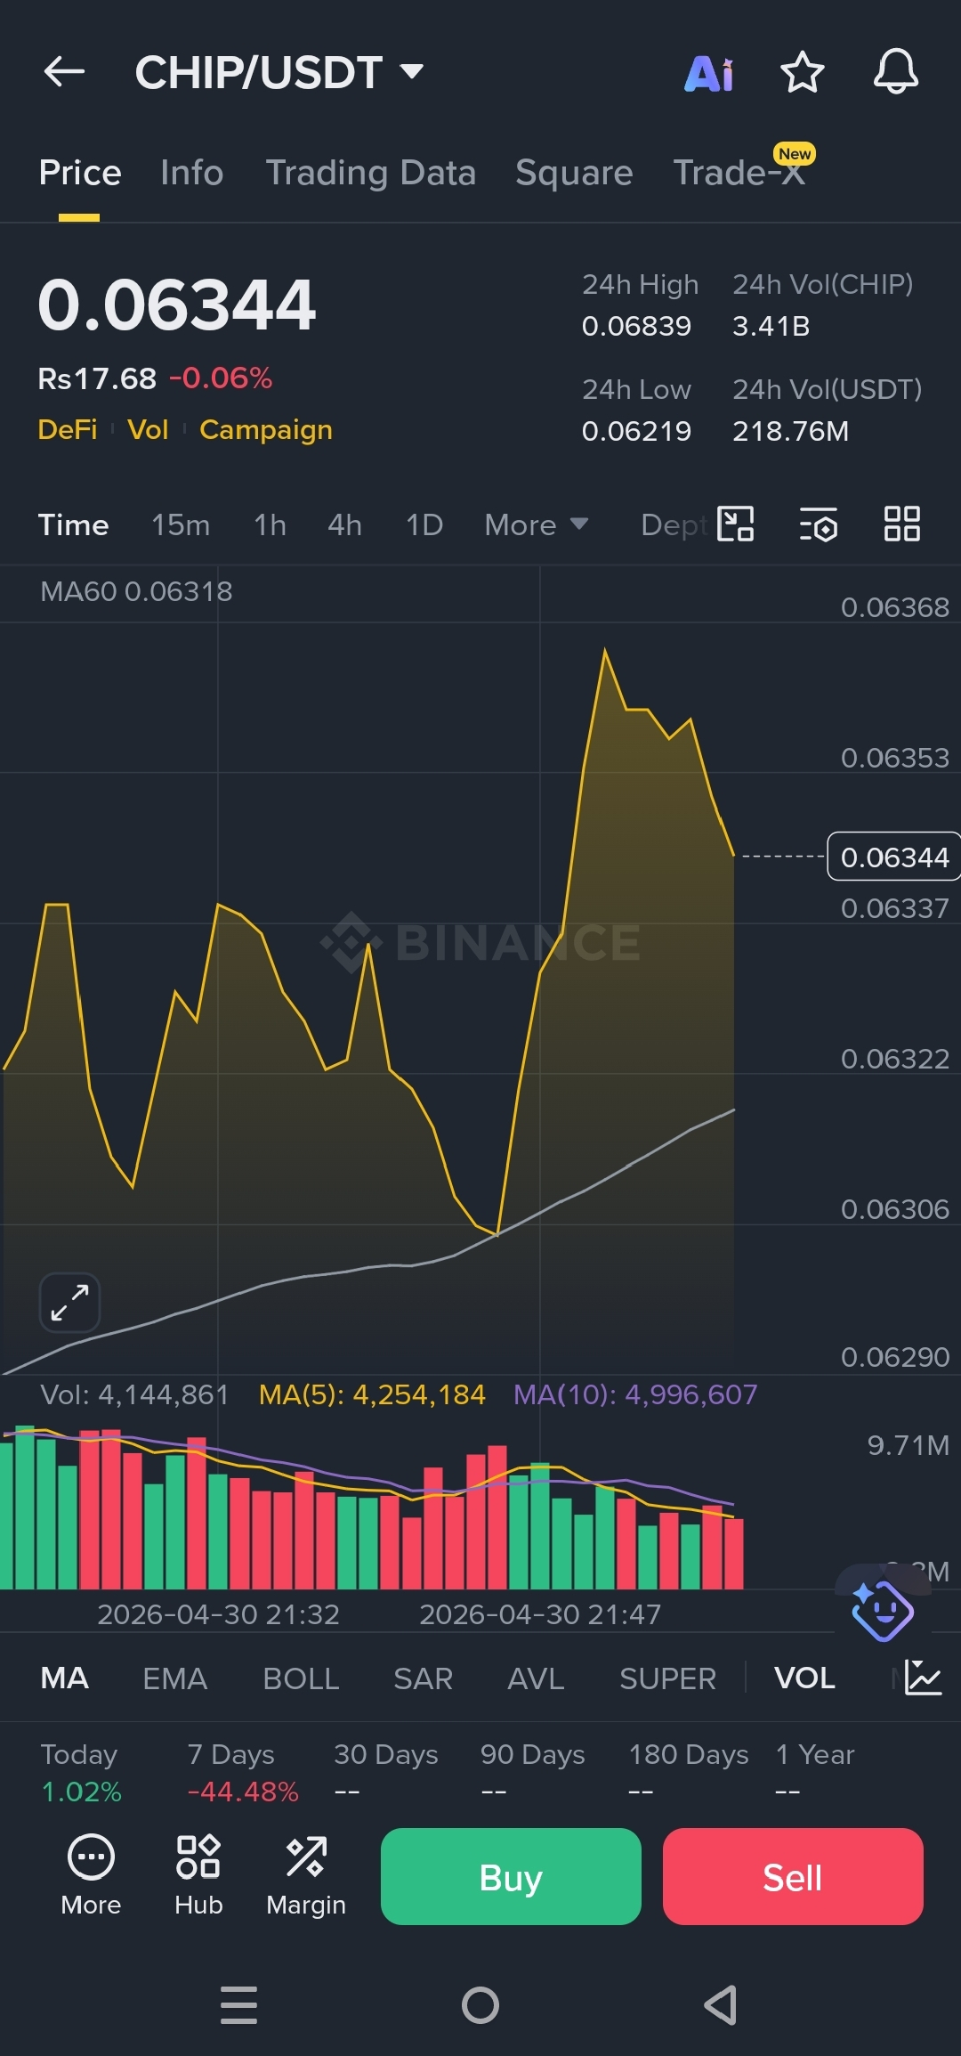This screenshot has height=2056, width=961.
Task: Switch to the Price tab
Action: (x=80, y=173)
